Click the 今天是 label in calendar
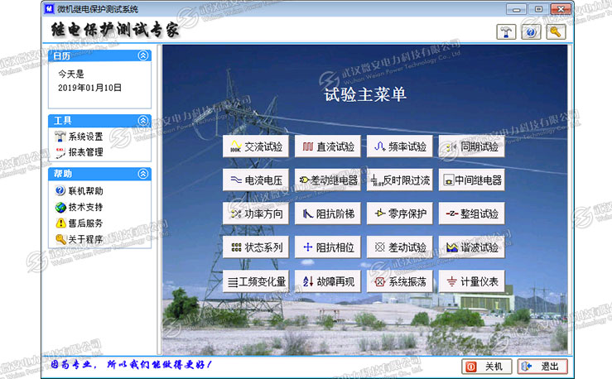 coord(71,74)
